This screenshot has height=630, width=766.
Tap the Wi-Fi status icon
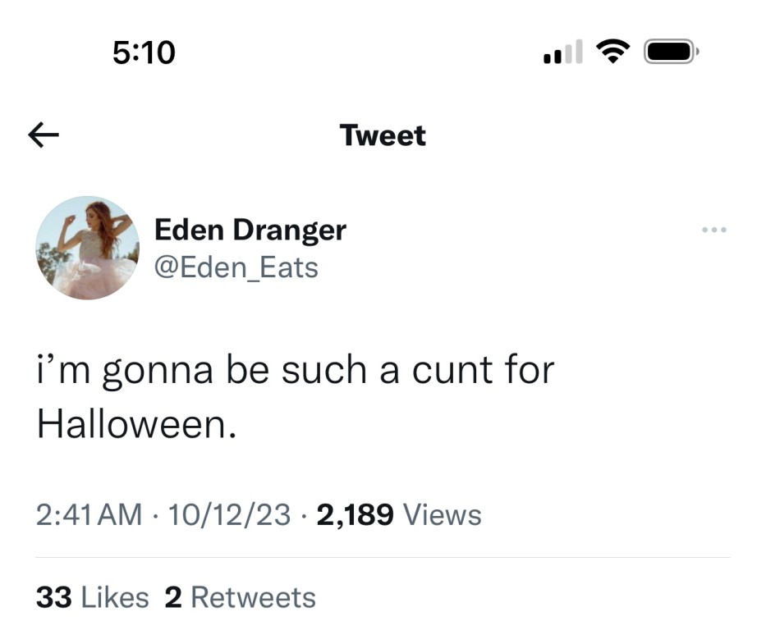(611, 52)
